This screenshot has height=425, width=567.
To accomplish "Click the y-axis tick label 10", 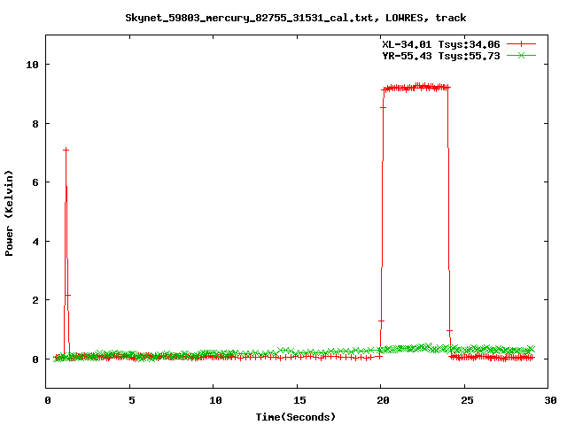I will (x=32, y=65).
